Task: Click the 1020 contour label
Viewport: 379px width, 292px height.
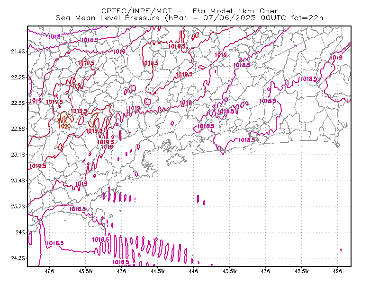Action: (x=64, y=126)
